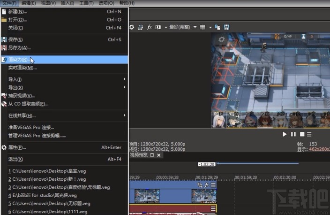This screenshot has width=330, height=215.
Task: Click the preview properties gear icon
Action: tap(132, 28)
